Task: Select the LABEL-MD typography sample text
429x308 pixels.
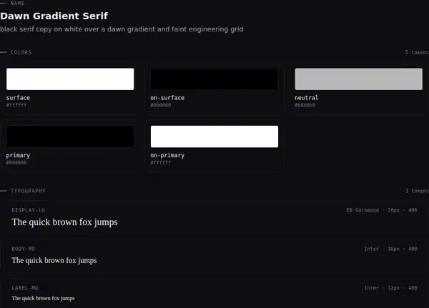Action: pyautogui.click(x=43, y=298)
